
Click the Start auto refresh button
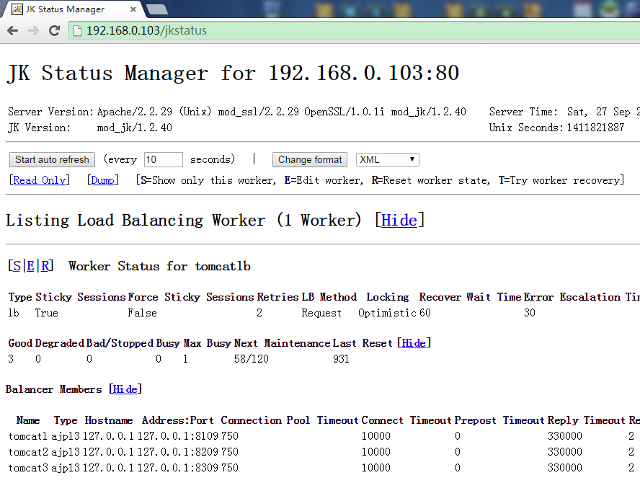point(52,159)
